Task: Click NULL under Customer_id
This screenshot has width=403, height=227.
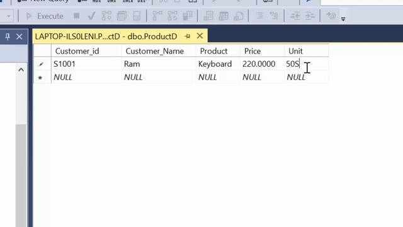Action: coord(86,77)
